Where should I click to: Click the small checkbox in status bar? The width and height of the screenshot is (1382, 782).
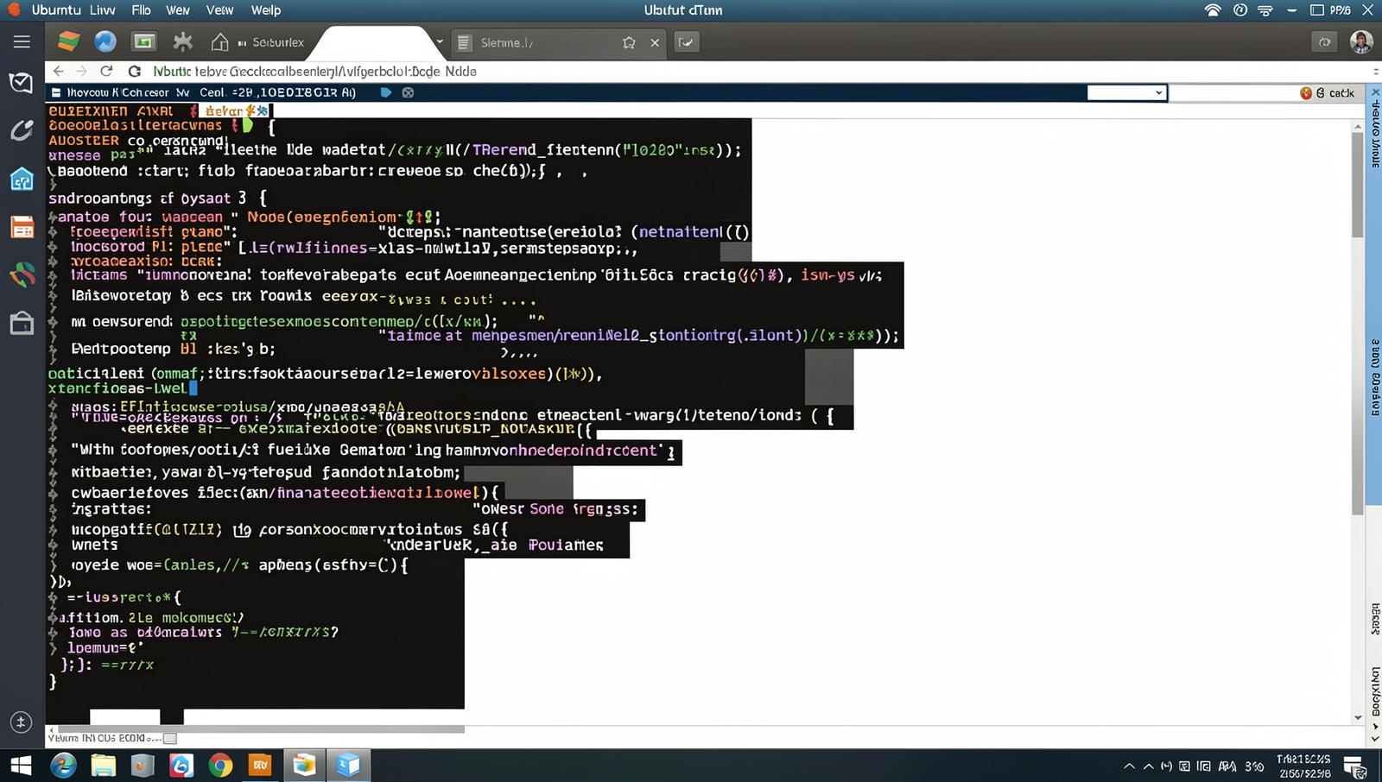(x=170, y=739)
